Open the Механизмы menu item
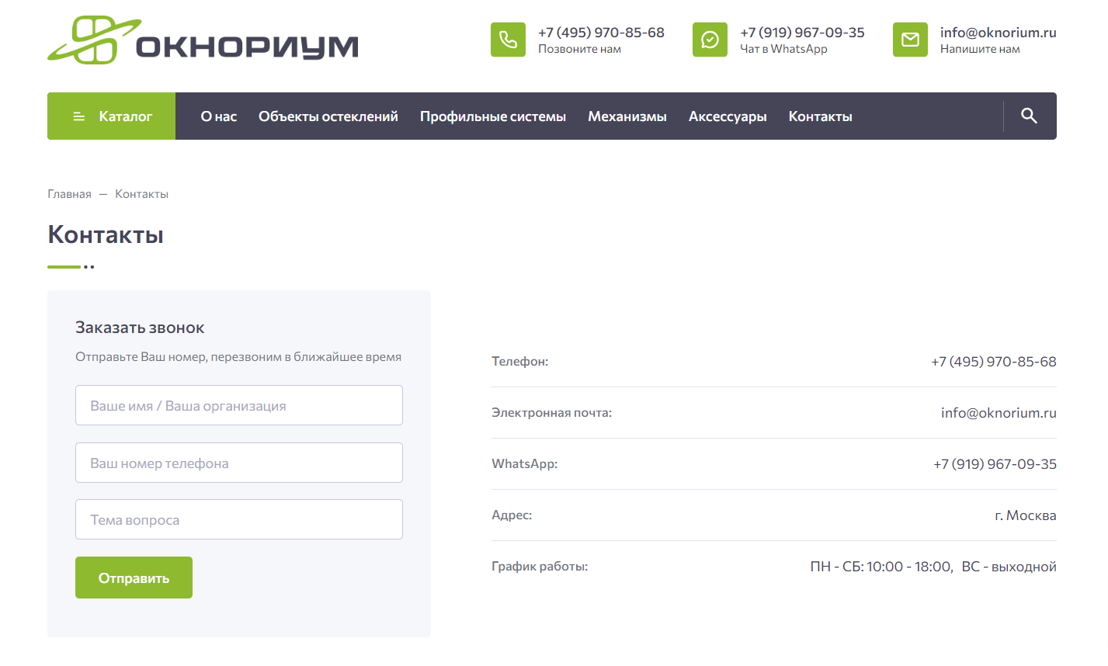Image resolution: width=1108 pixels, height=666 pixels. click(x=627, y=116)
